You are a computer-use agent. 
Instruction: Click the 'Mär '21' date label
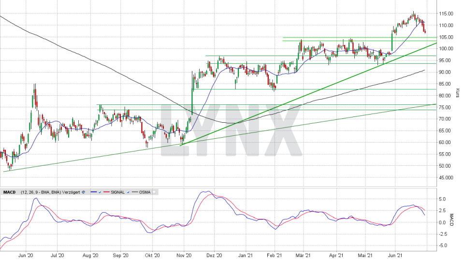pyautogui.click(x=303, y=255)
